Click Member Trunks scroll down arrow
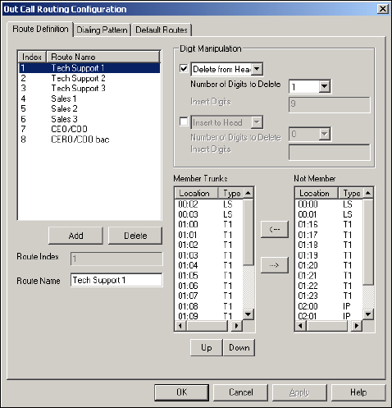This screenshot has height=408, width=392. point(248,314)
